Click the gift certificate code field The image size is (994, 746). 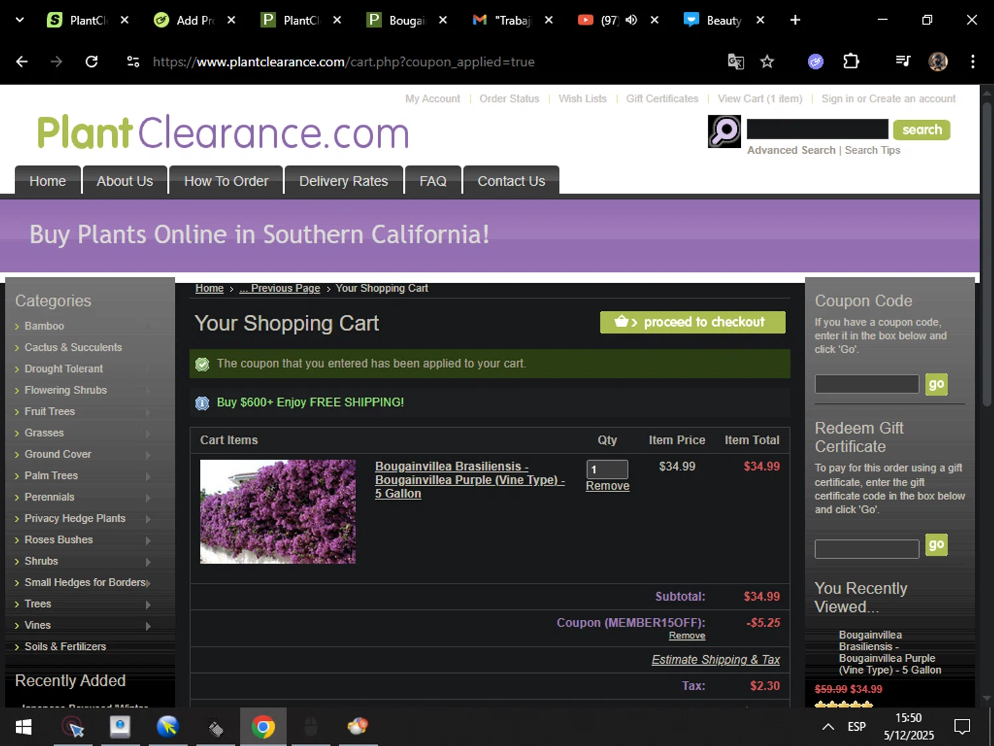coord(867,548)
